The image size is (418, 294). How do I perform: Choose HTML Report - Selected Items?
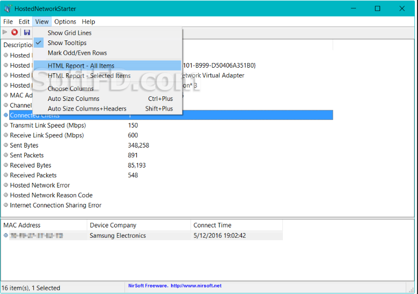pyautogui.click(x=108, y=76)
